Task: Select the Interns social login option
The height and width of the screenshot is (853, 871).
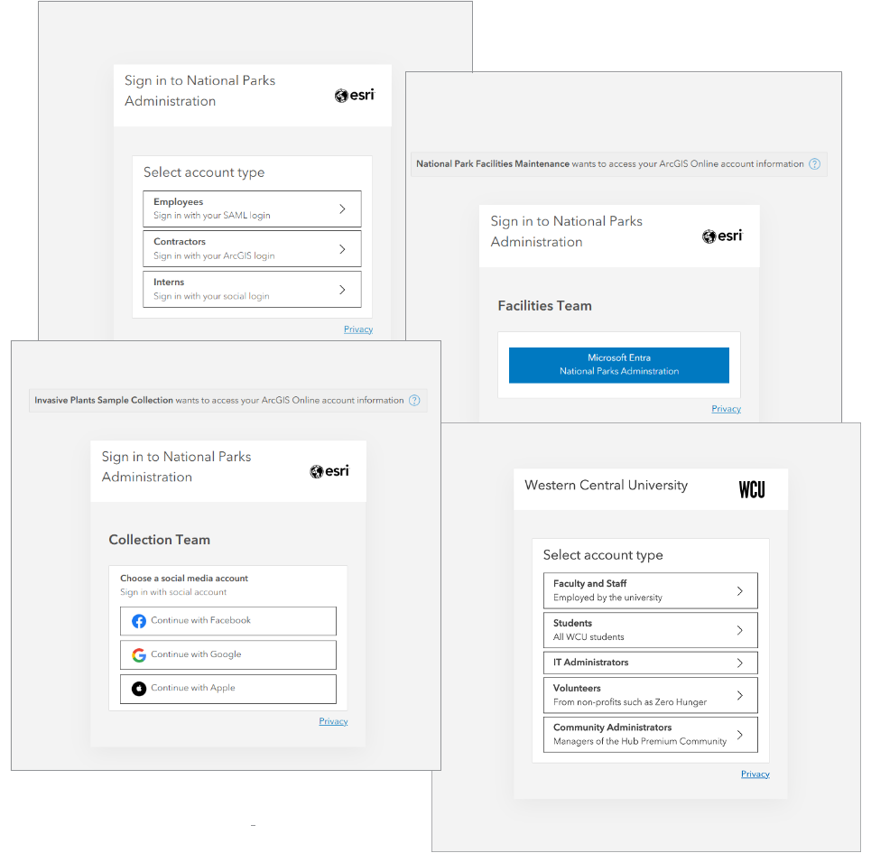Action: click(252, 289)
